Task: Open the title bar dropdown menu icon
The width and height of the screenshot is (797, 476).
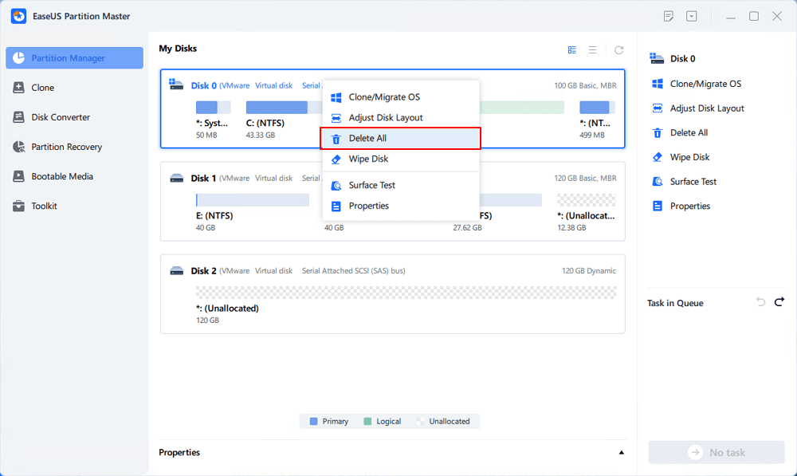Action: coord(691,16)
